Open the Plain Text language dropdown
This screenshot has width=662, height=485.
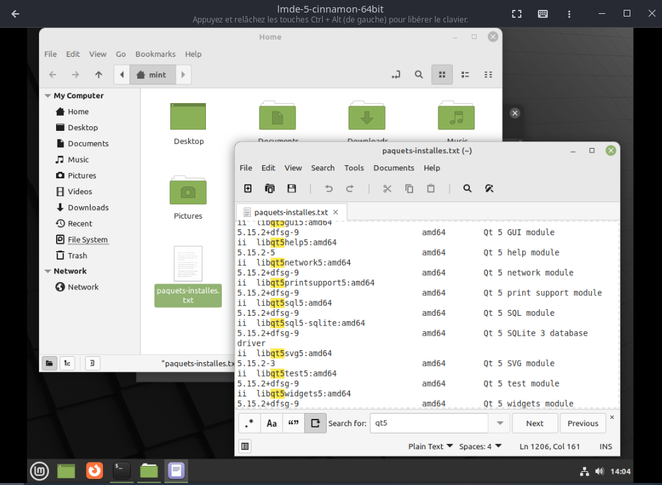(430, 447)
